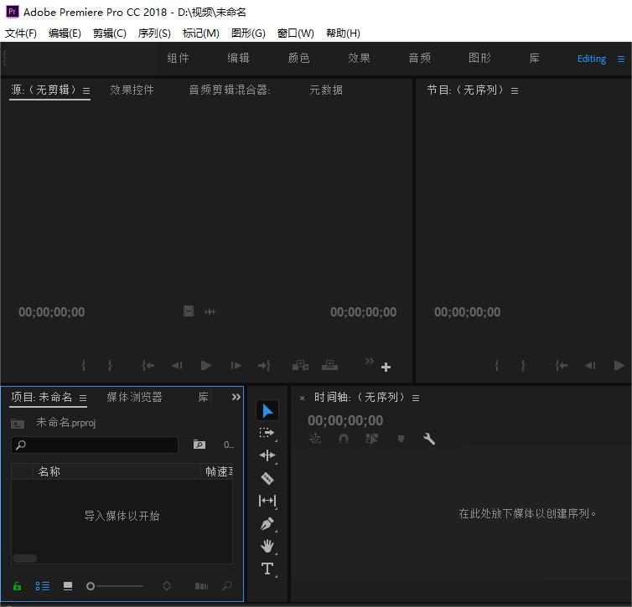Create search bin from query icon

pos(199,445)
